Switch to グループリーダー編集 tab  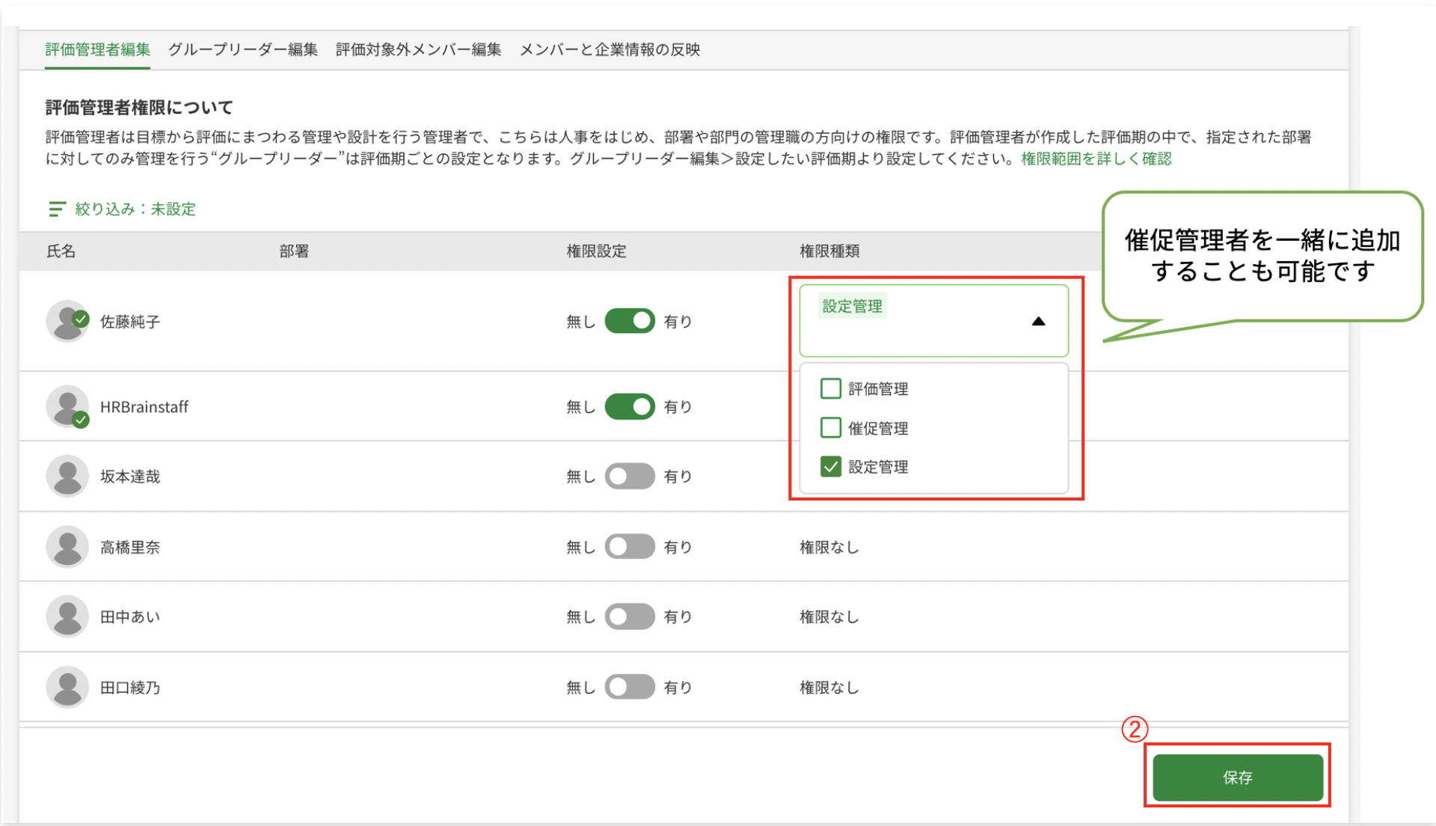point(242,50)
